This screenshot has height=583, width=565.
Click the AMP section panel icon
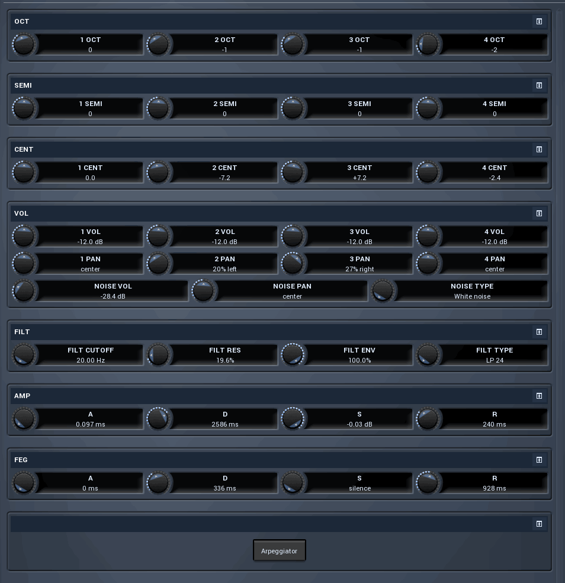point(539,396)
